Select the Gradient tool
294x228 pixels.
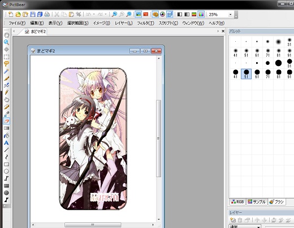(x=6, y=128)
